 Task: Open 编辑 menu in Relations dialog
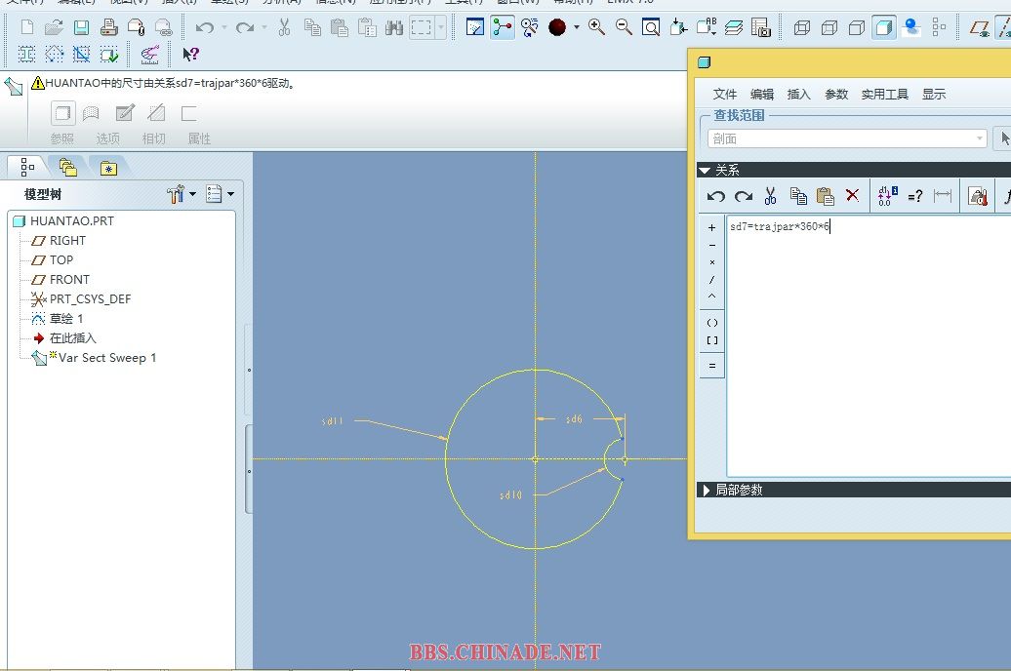tap(762, 94)
